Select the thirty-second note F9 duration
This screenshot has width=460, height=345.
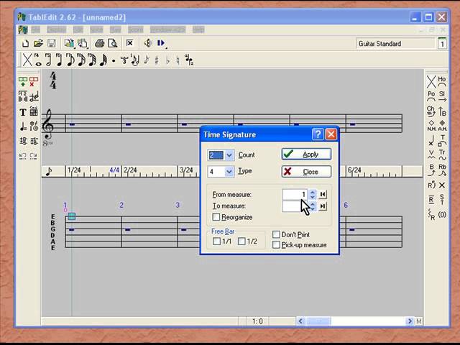(92, 60)
